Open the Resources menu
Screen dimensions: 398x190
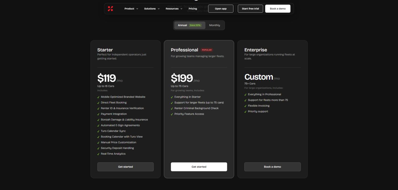[x=174, y=9]
